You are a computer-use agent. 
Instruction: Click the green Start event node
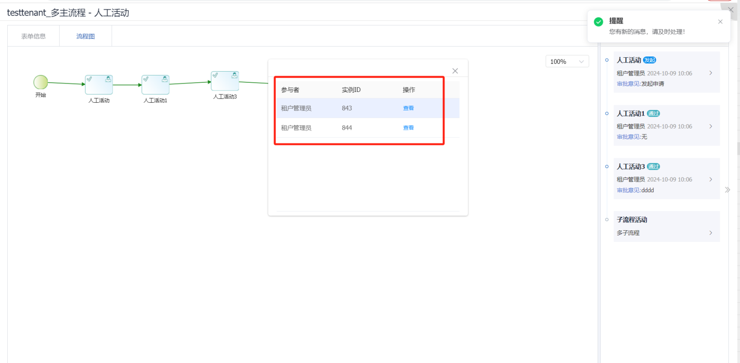click(41, 82)
